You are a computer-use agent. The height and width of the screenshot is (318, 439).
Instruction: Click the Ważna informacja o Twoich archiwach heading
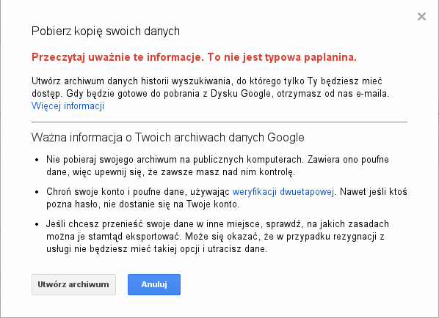click(x=167, y=138)
